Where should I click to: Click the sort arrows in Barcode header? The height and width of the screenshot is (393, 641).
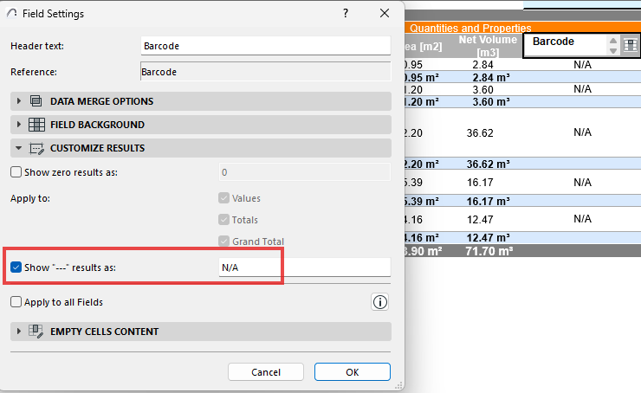[x=613, y=45]
